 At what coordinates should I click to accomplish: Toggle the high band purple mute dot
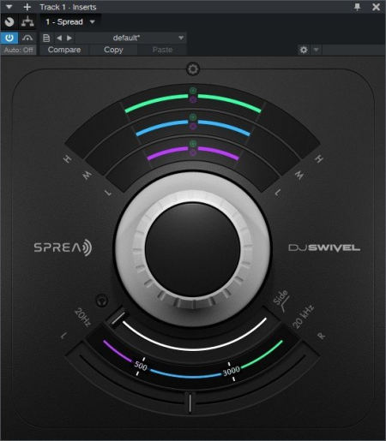pos(193,99)
